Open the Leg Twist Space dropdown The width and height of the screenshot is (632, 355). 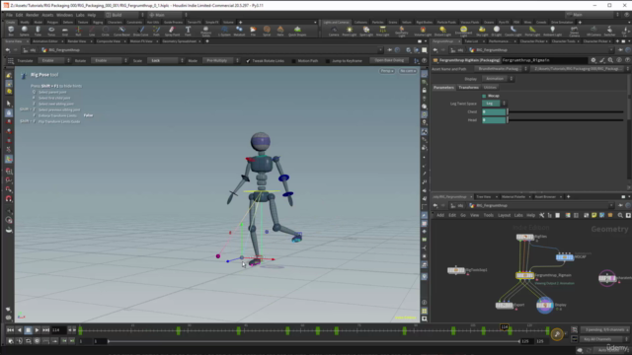pyautogui.click(x=494, y=104)
